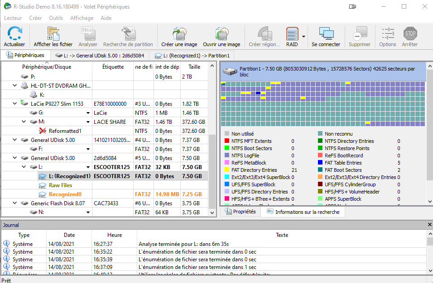
Task: Click the Texte journal column header
Action: (x=282, y=235)
